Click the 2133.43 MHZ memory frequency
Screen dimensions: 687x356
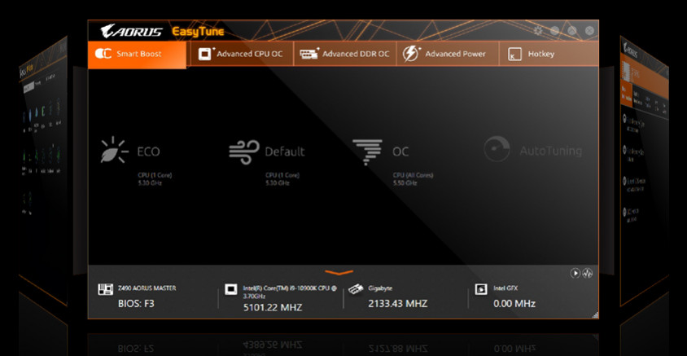pyautogui.click(x=397, y=303)
